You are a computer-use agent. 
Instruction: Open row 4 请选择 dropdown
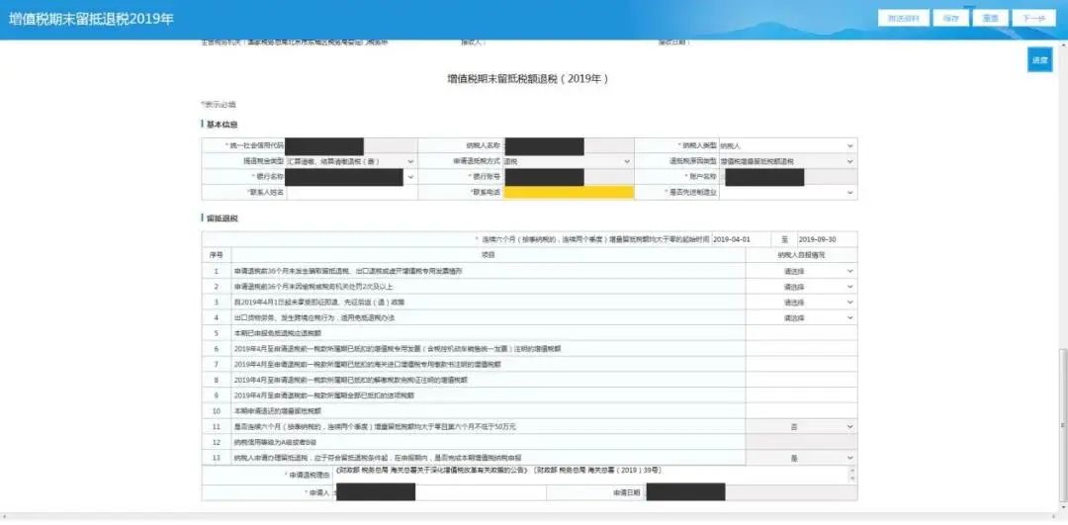coord(802,318)
